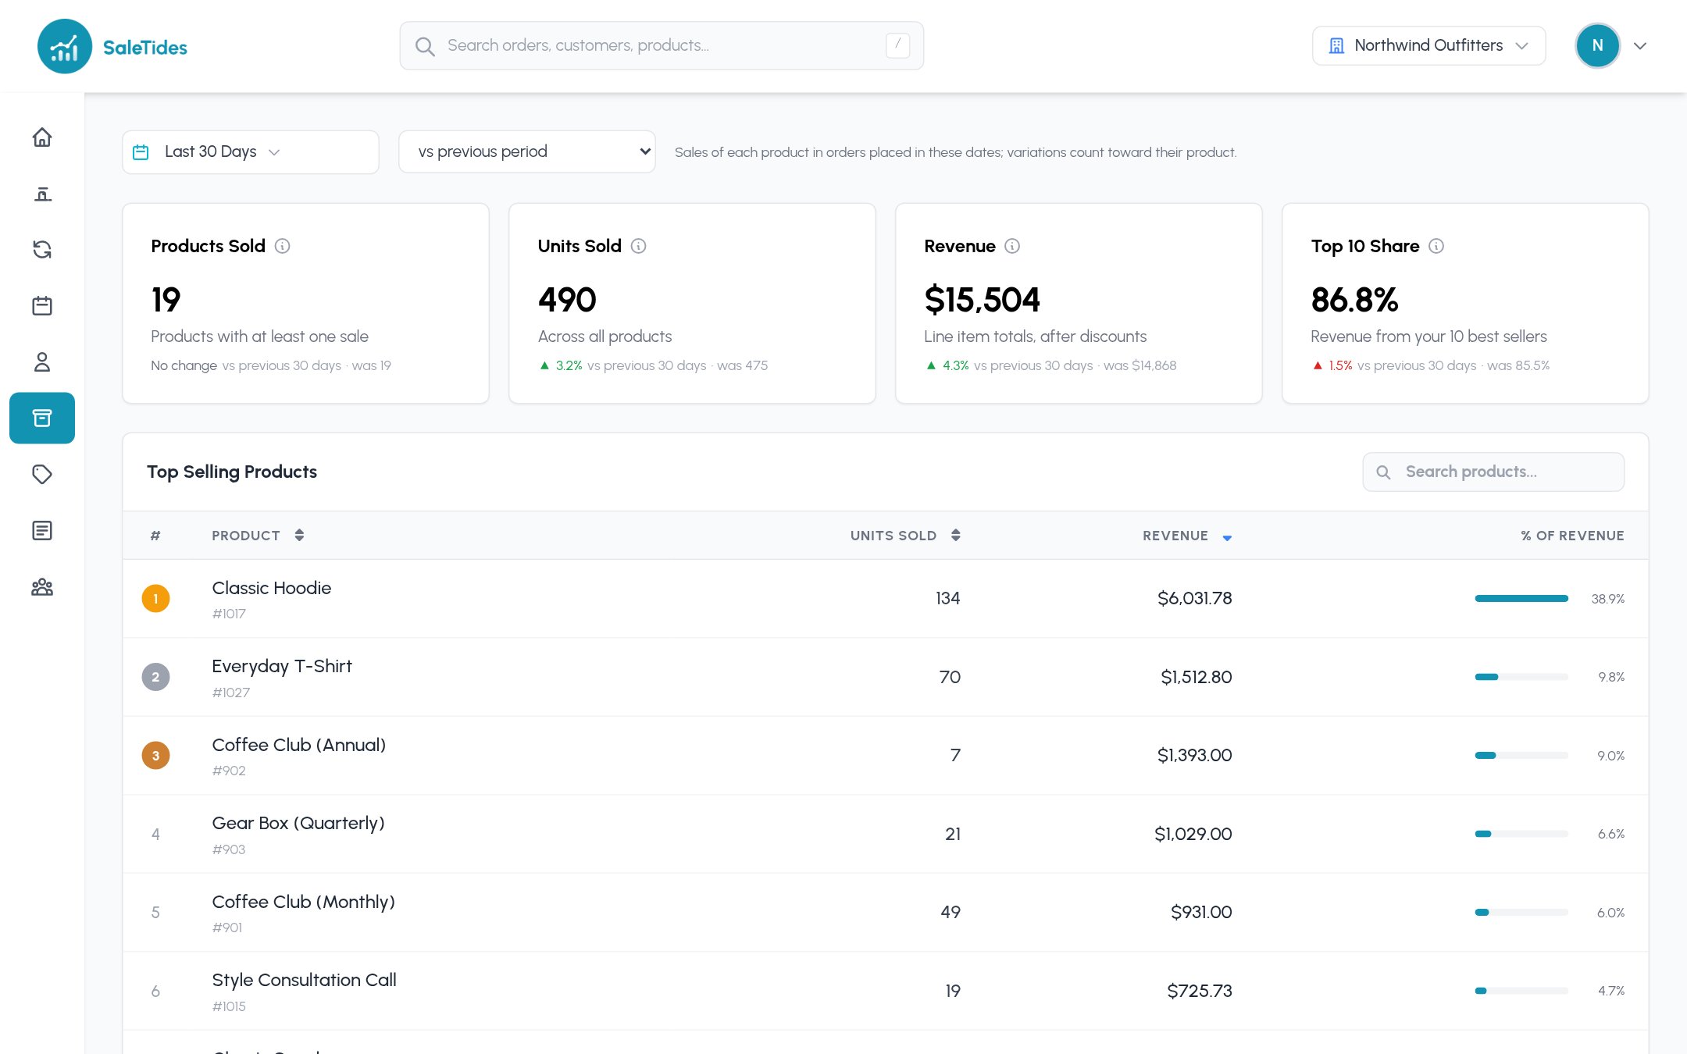Viewport: 1687px width, 1054px height.
Task: Click the $6,031.78 revenue value
Action: [x=1194, y=599]
